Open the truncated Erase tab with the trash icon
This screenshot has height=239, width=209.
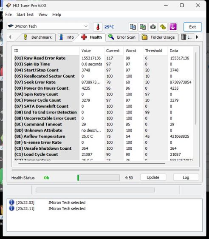(186, 37)
